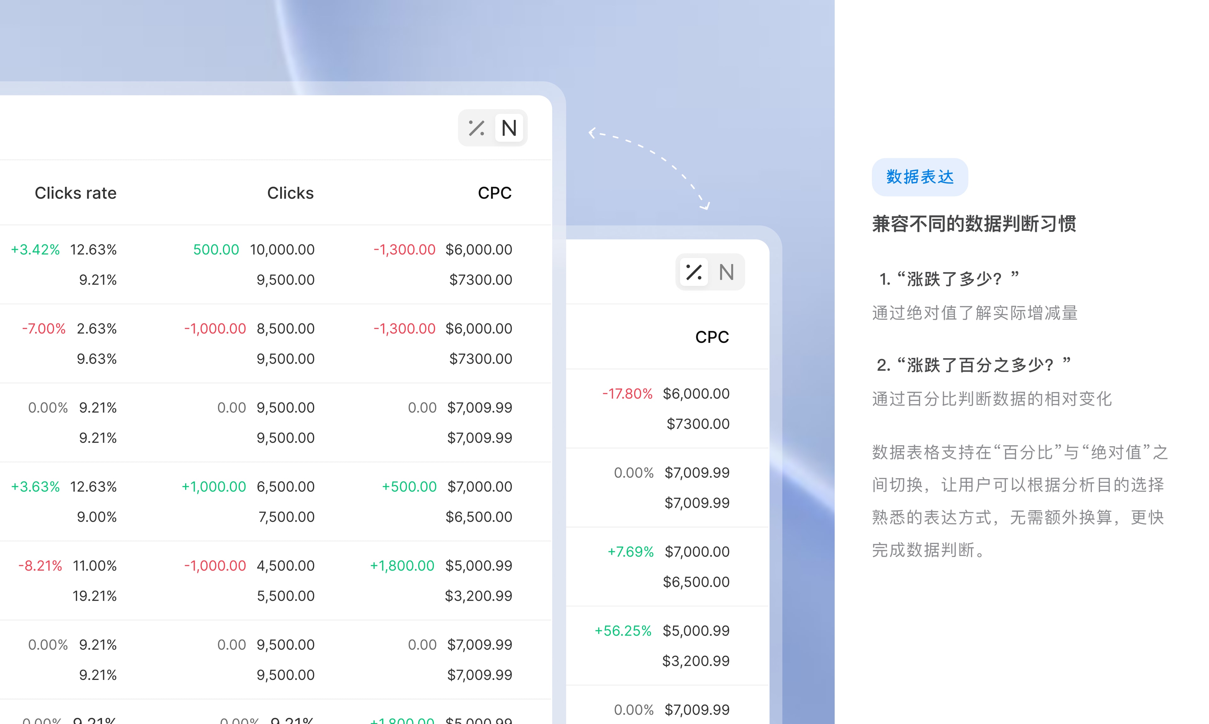Click the -17.80% CPC change
Viewport: 1209px width, 724px height.
(627, 393)
